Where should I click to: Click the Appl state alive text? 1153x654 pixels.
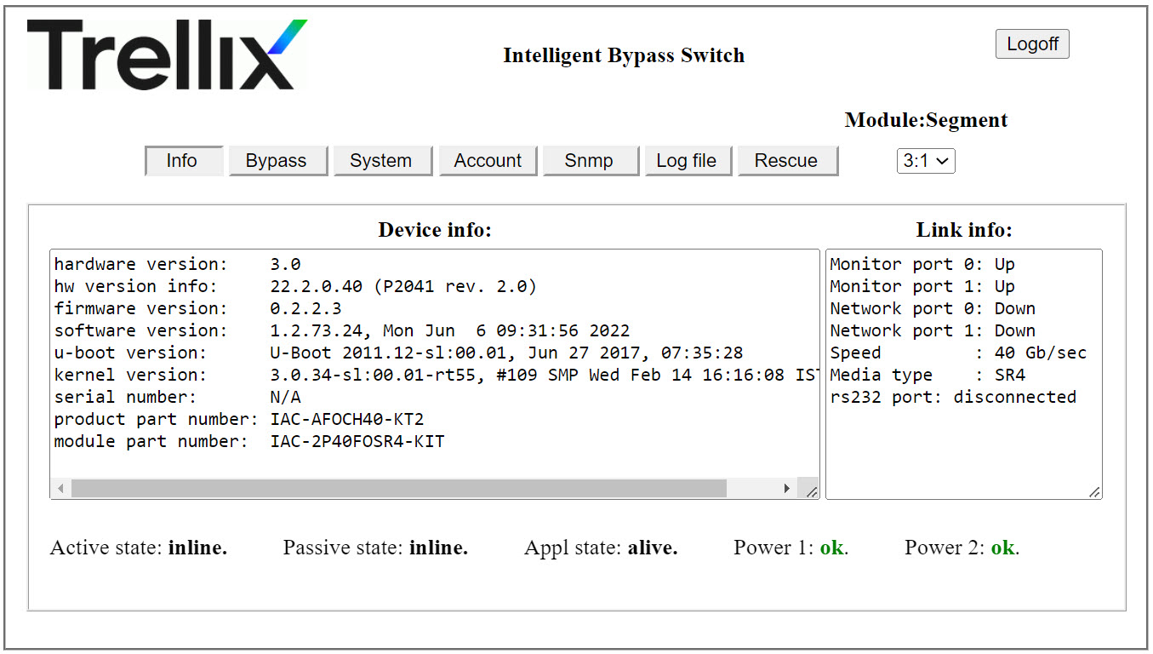pyautogui.click(x=601, y=548)
